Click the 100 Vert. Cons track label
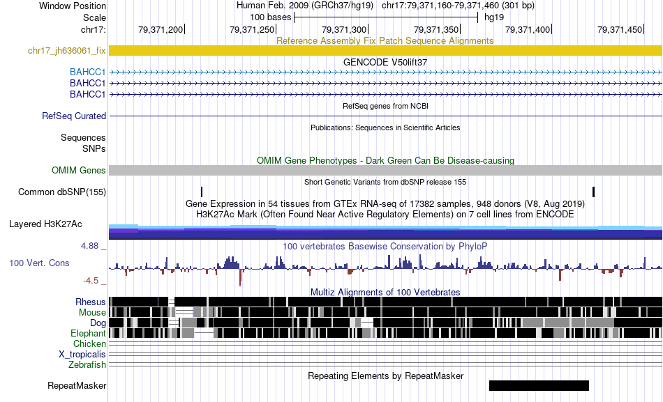 (x=39, y=263)
